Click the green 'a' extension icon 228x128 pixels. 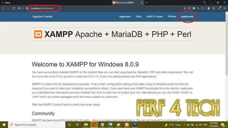point(209,9)
